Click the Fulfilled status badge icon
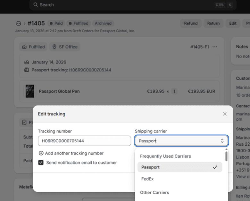The height and width of the screenshot is (201, 250). click(24, 47)
